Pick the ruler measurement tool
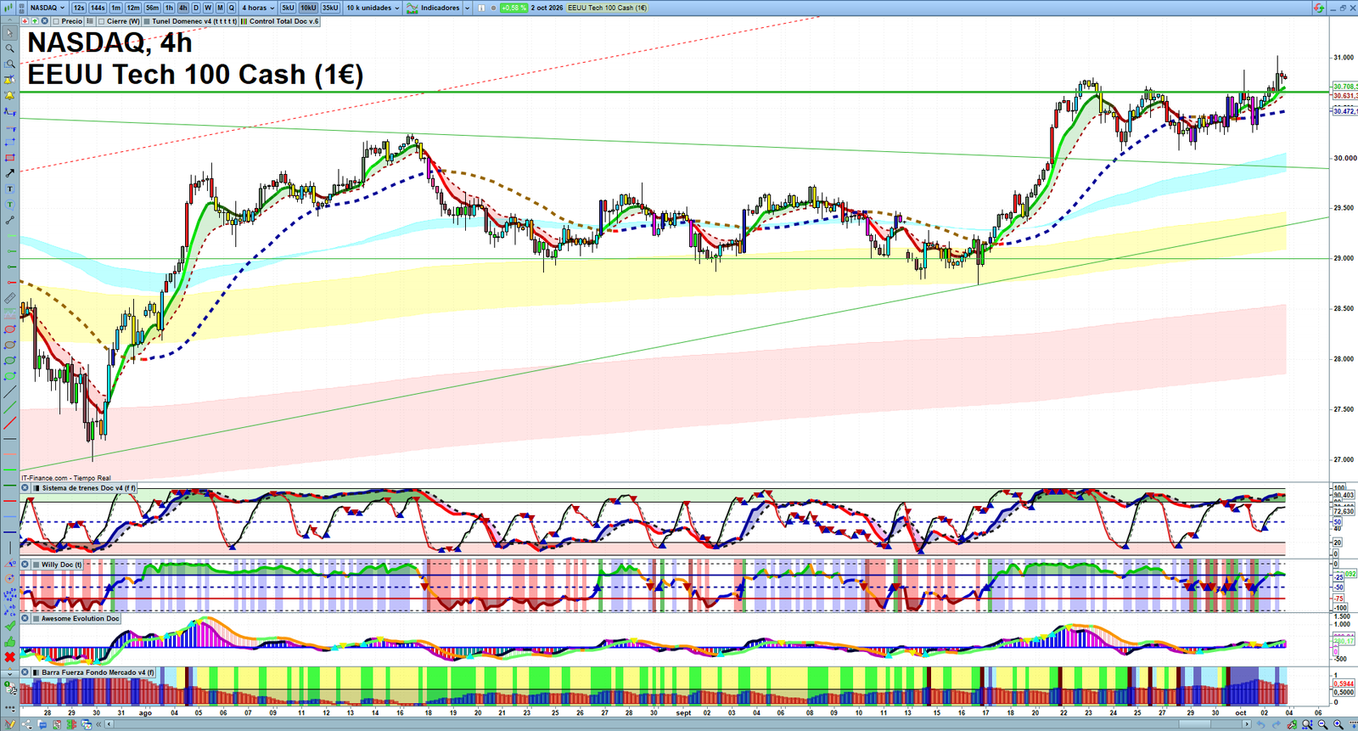The image size is (1358, 731). tap(9, 298)
